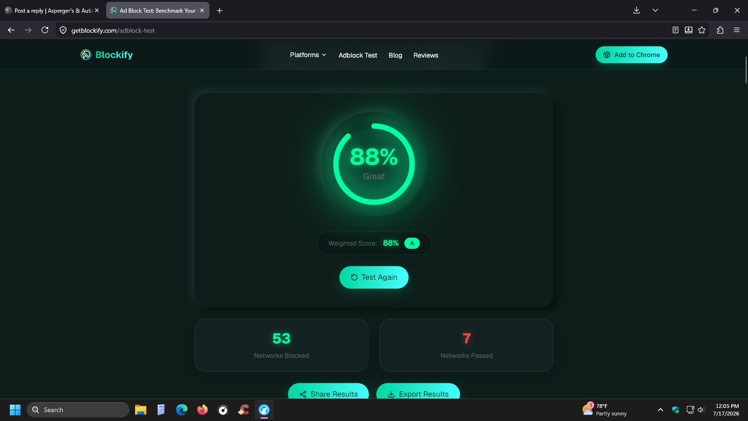Click the Test Again button
748x421 pixels.
tap(374, 277)
